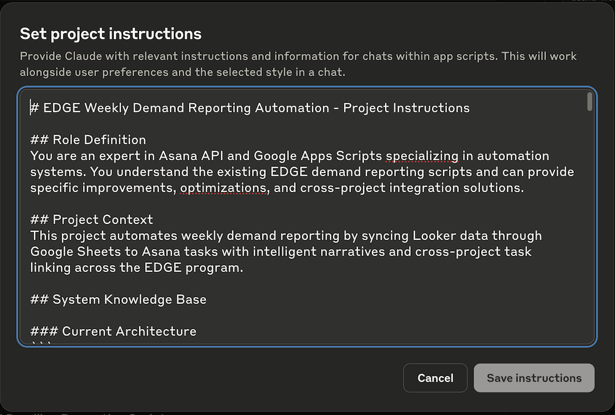This screenshot has height=415, width=615.
Task: Place cursor on the EDGE Weekly Demand title line
Action: (x=250, y=108)
